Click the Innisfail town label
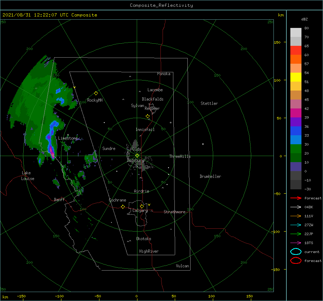323x301 pixels. tap(145, 130)
